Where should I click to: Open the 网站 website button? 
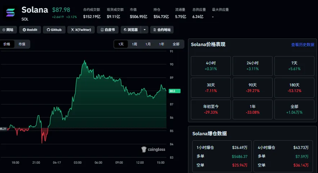(x=8, y=30)
